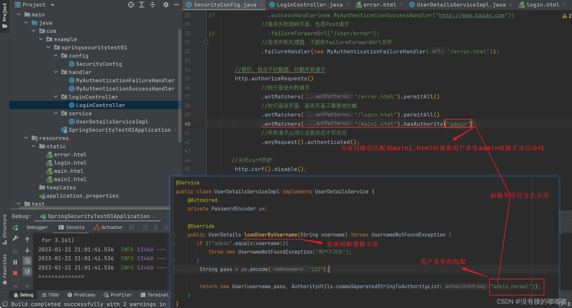
Task: Open the Project view dropdown
Action: [x=53, y=5]
